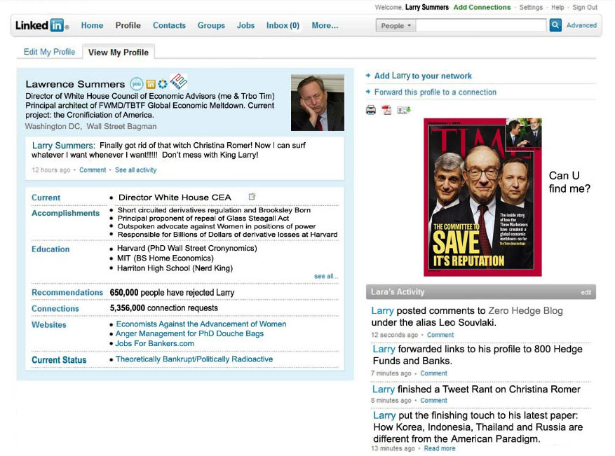Click Larry in forwarded links activity
The height and width of the screenshot is (456, 615).
384,349
